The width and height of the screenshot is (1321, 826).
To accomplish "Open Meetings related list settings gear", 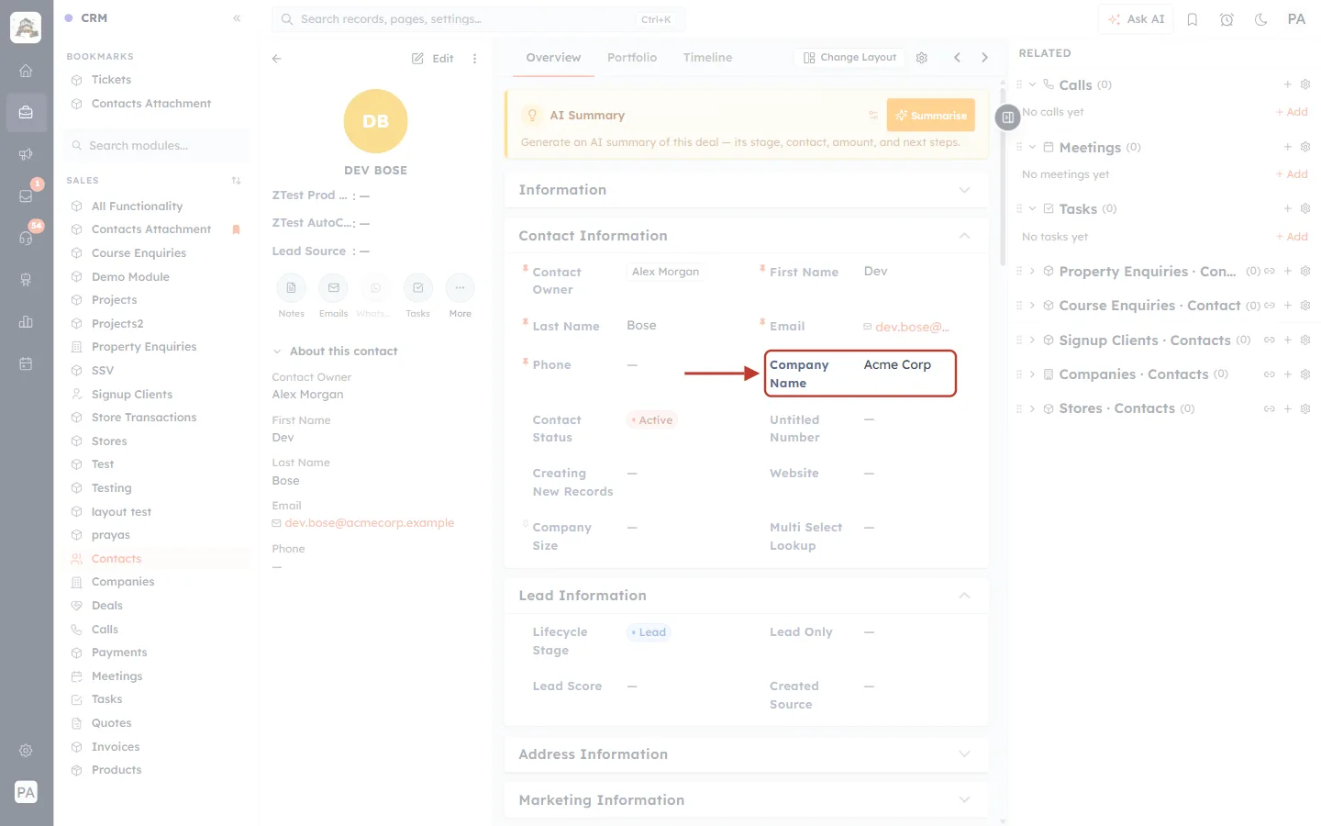I will pyautogui.click(x=1305, y=147).
